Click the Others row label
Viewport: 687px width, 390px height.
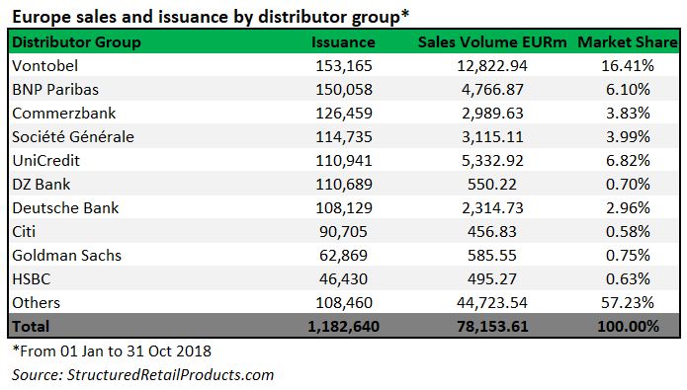tap(36, 302)
